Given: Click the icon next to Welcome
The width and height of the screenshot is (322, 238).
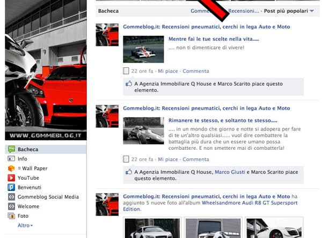Looking at the screenshot, I should pyautogui.click(x=11, y=206).
